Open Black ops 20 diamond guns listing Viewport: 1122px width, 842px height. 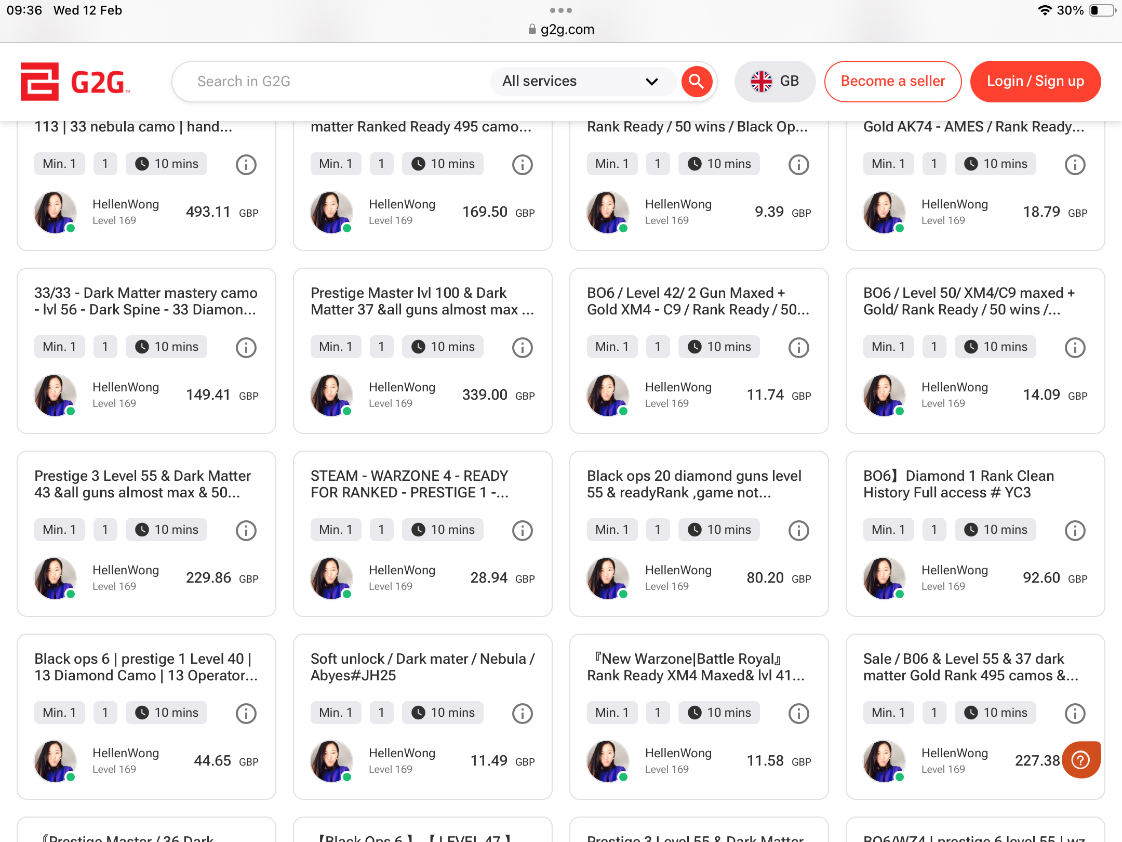point(694,484)
